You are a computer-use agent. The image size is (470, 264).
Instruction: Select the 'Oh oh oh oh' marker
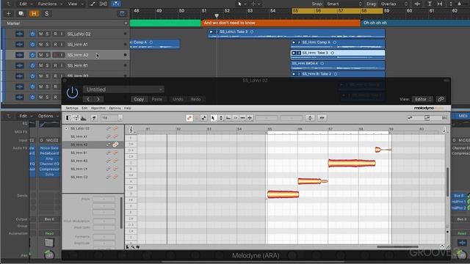pos(415,23)
